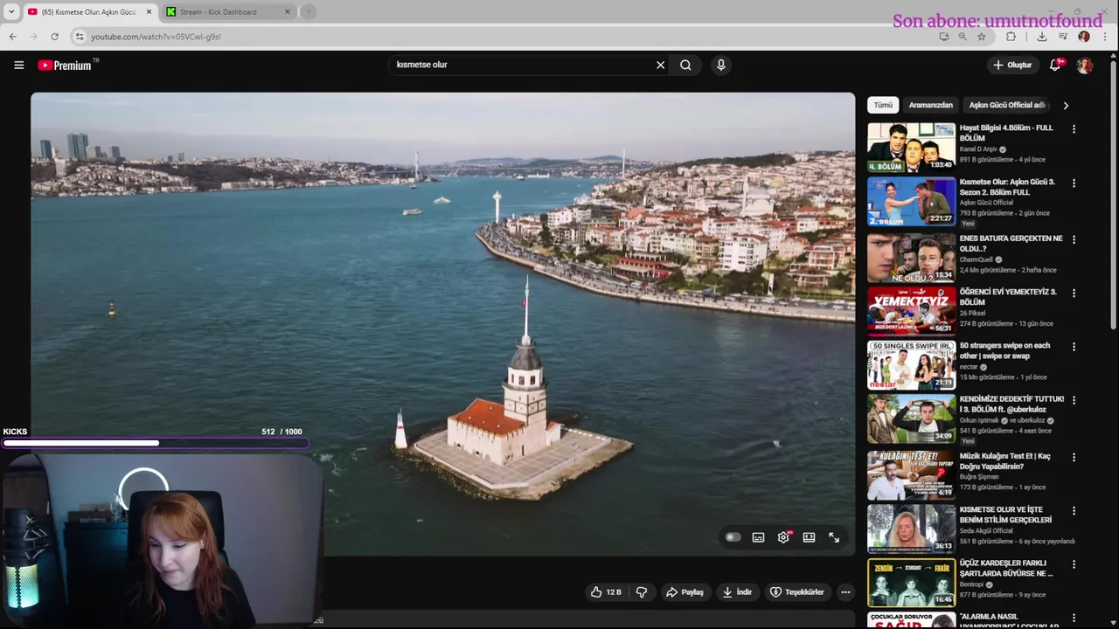Open options for Kısmetse Olur Sezon 2. Bölüm

coord(1074,183)
